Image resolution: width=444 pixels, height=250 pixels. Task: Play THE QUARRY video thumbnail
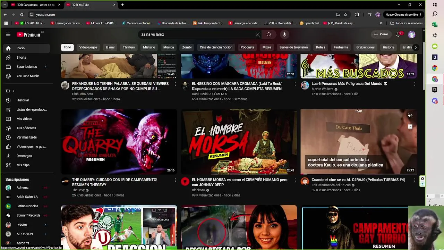[x=119, y=142]
